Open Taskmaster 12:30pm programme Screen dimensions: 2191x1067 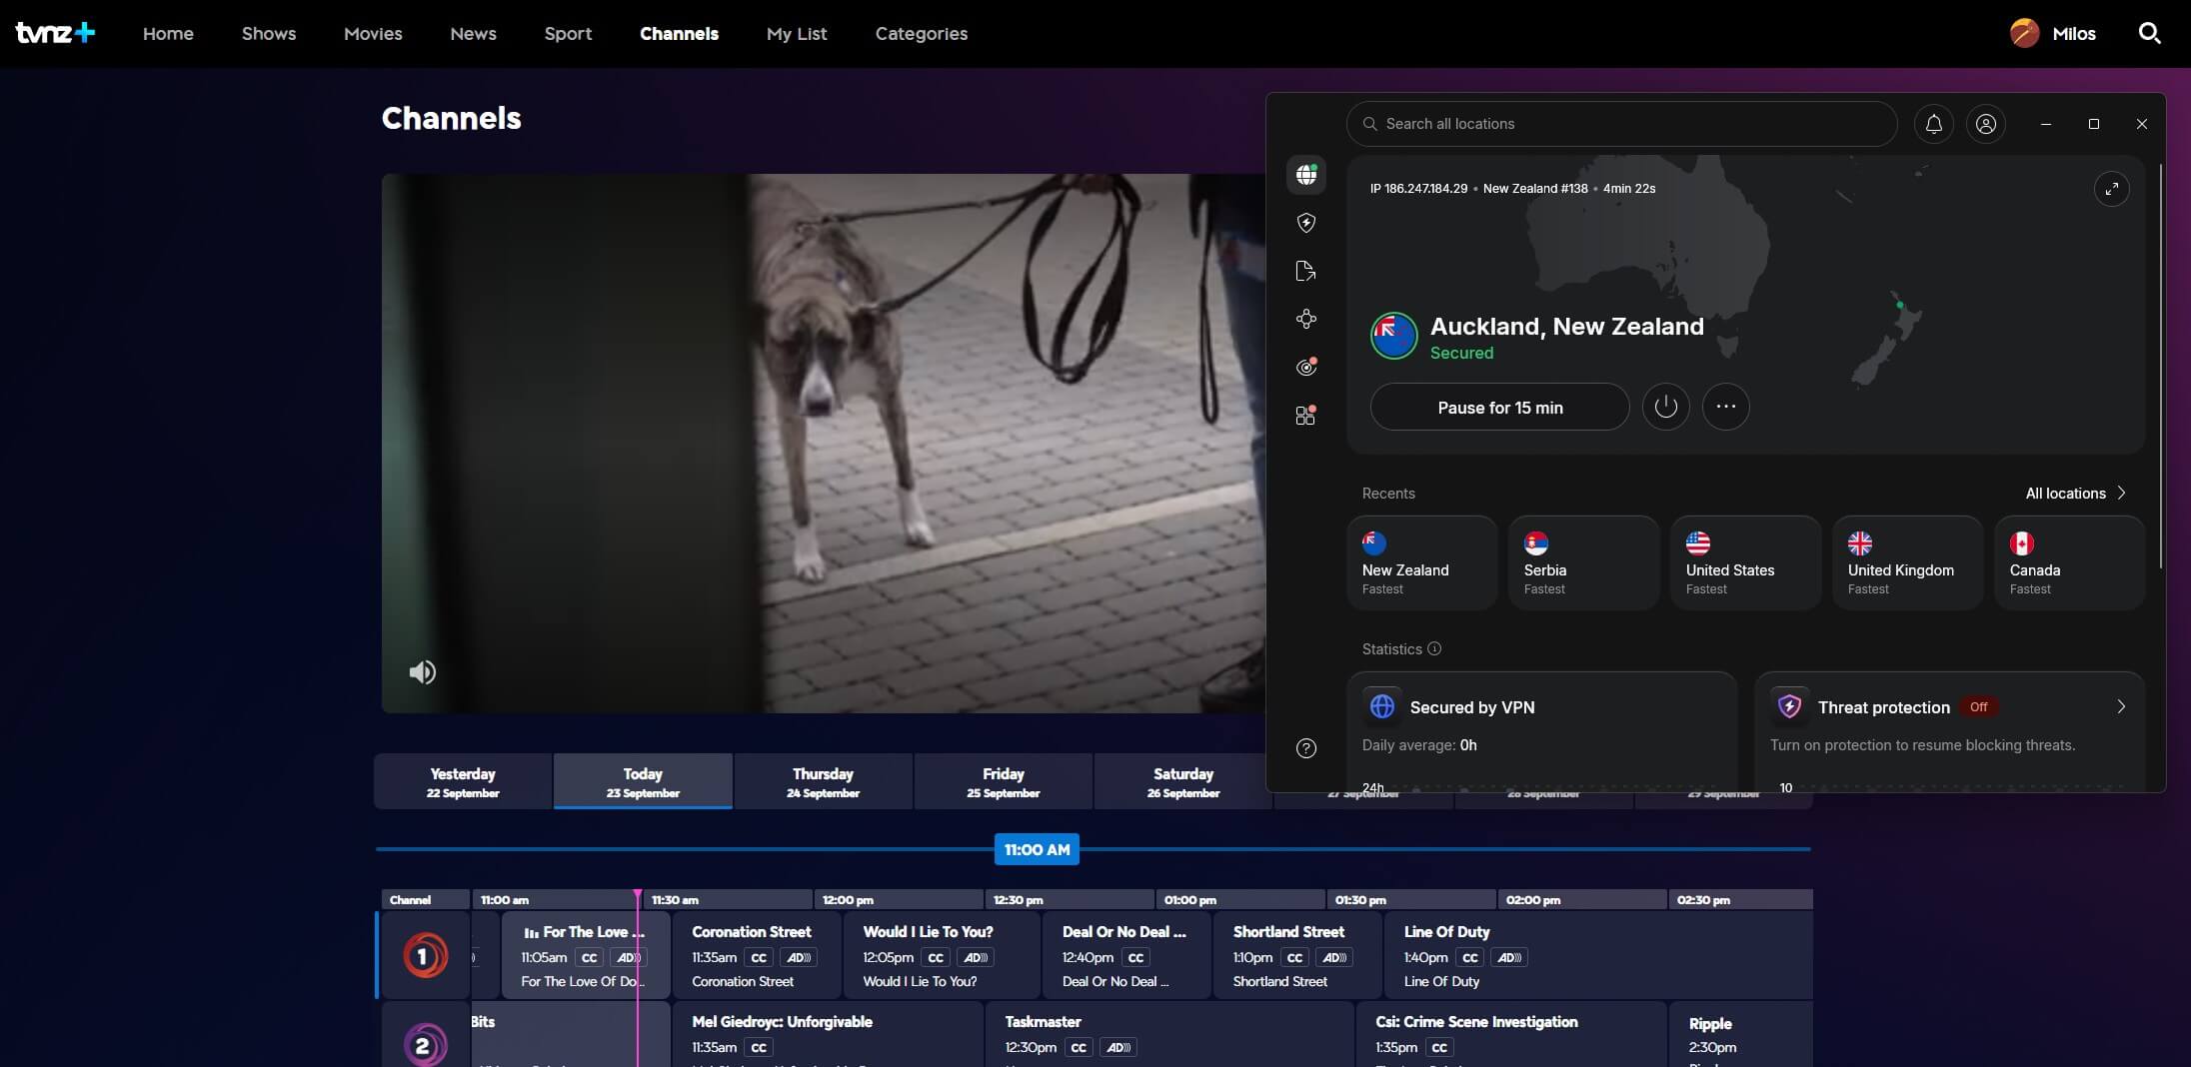(1169, 1034)
